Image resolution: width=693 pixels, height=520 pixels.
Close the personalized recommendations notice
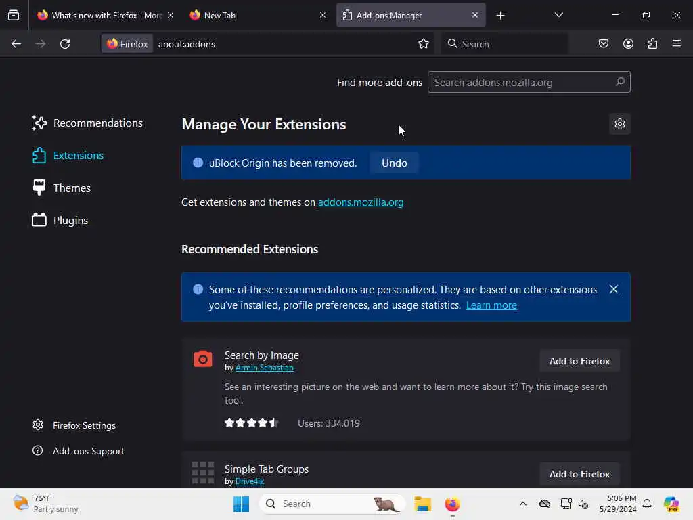[613, 289]
